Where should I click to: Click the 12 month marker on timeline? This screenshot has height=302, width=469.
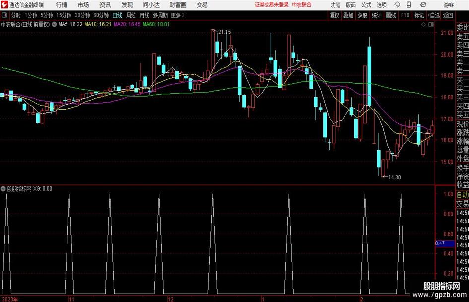coord(170,299)
